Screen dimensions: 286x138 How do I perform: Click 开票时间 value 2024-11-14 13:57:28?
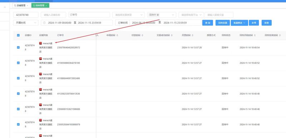point(192,48)
